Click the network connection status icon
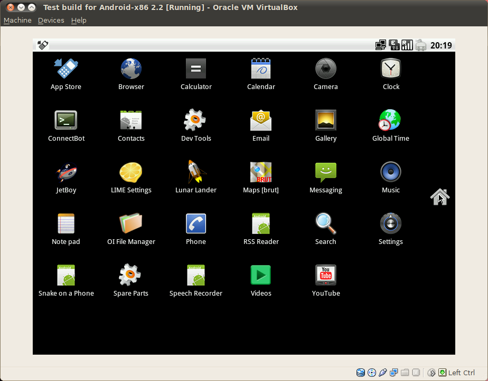Screen dimensions: 488x381 coord(380,45)
